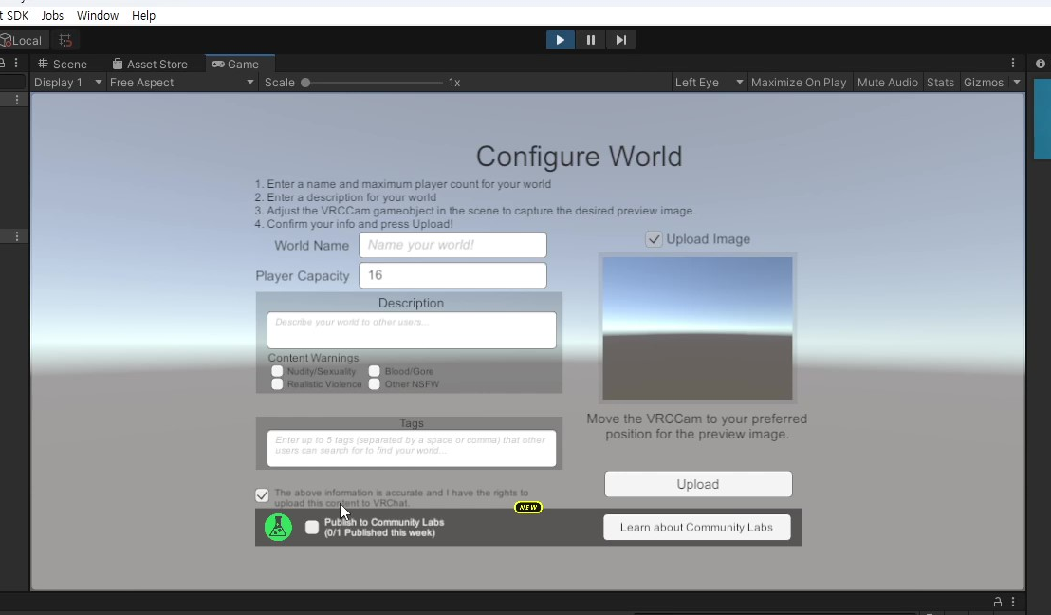Click the Tags input field

point(412,448)
